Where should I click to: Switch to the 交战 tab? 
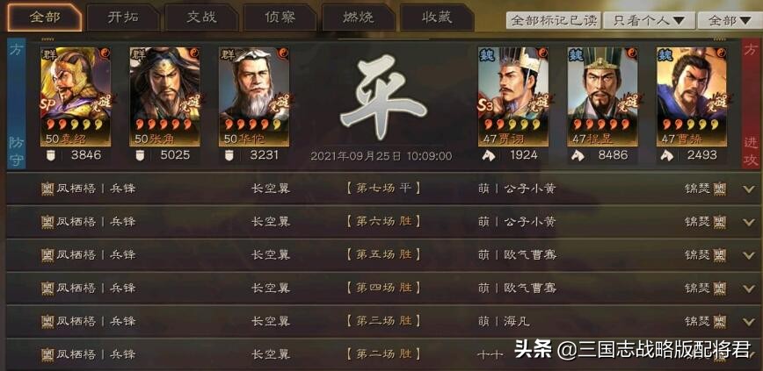tap(201, 18)
